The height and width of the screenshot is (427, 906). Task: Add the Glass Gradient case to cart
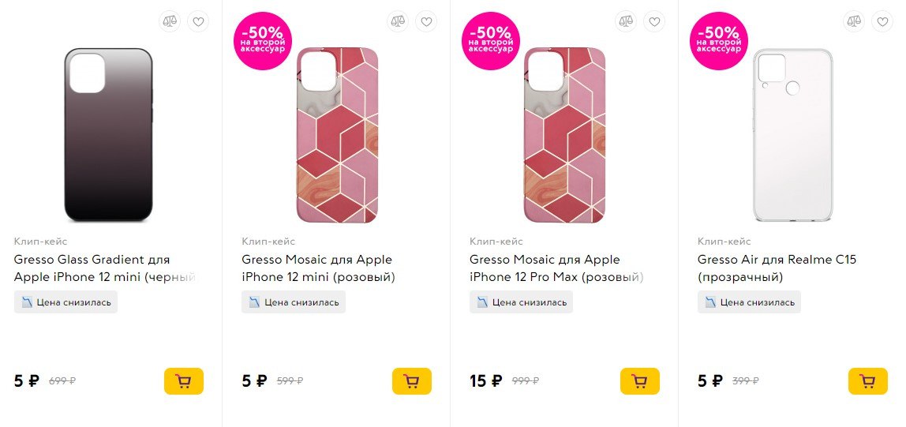click(184, 381)
